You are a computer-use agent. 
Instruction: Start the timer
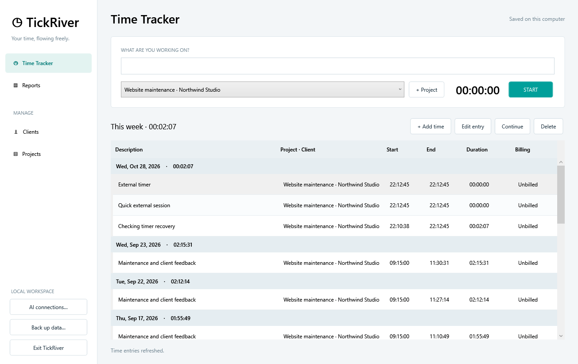(x=531, y=89)
